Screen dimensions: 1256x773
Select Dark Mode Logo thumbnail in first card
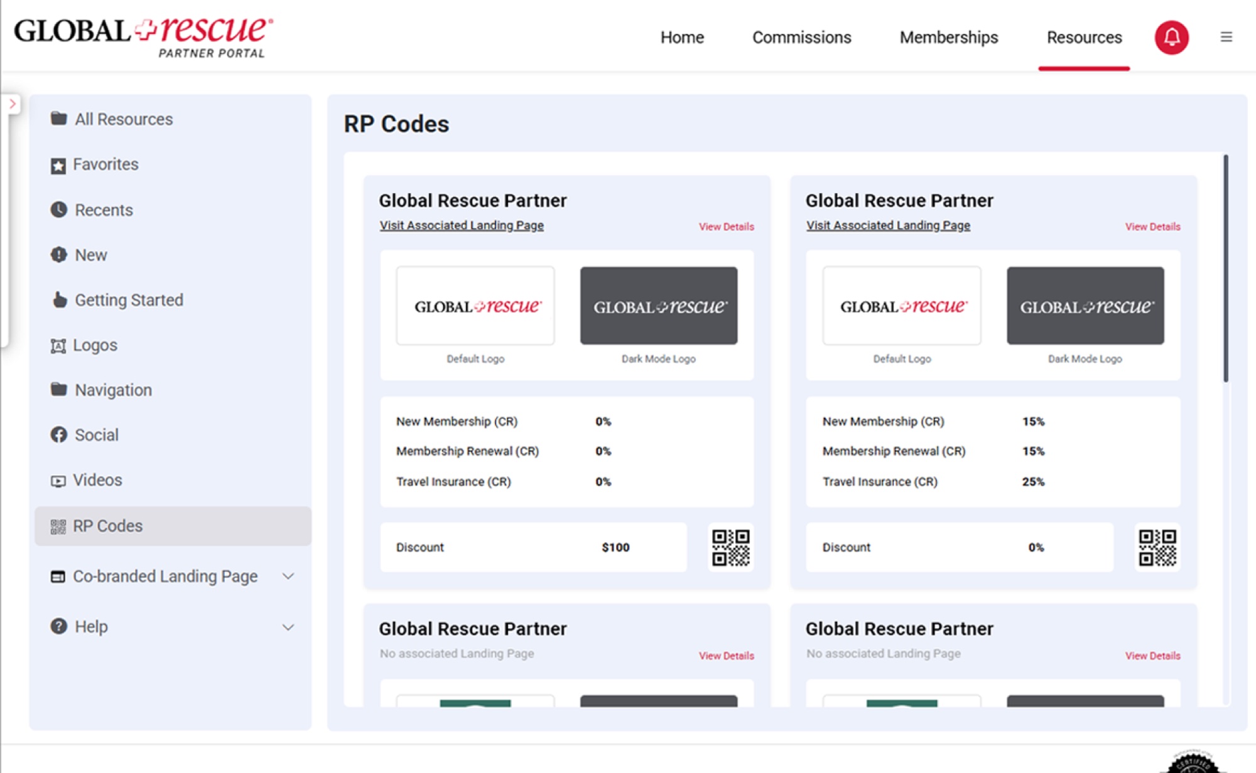point(659,306)
